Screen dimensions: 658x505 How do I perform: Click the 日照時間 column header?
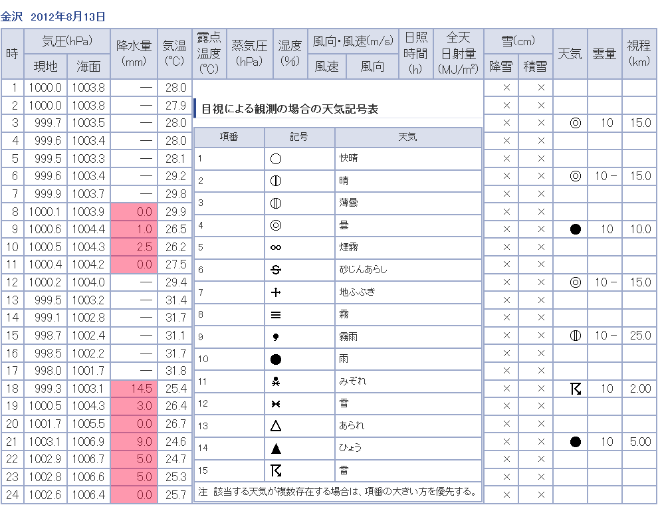pos(416,54)
